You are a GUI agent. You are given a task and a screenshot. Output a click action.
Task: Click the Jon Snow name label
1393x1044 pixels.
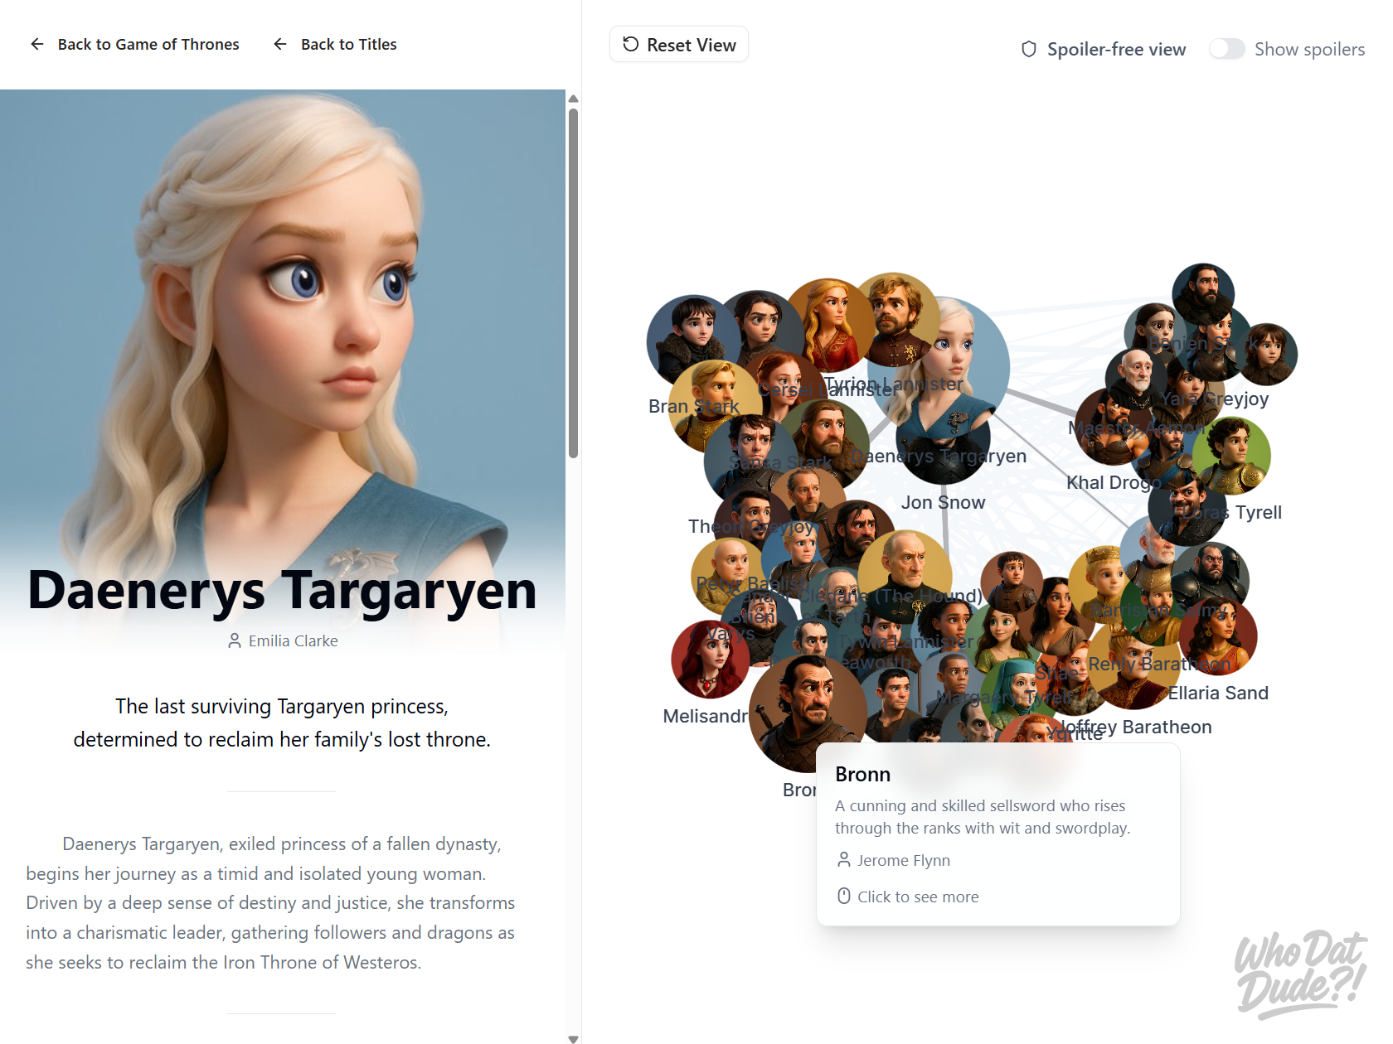[944, 503]
